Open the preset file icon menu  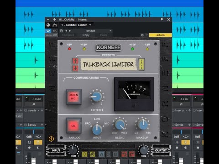pyautogui.click(x=62, y=31)
